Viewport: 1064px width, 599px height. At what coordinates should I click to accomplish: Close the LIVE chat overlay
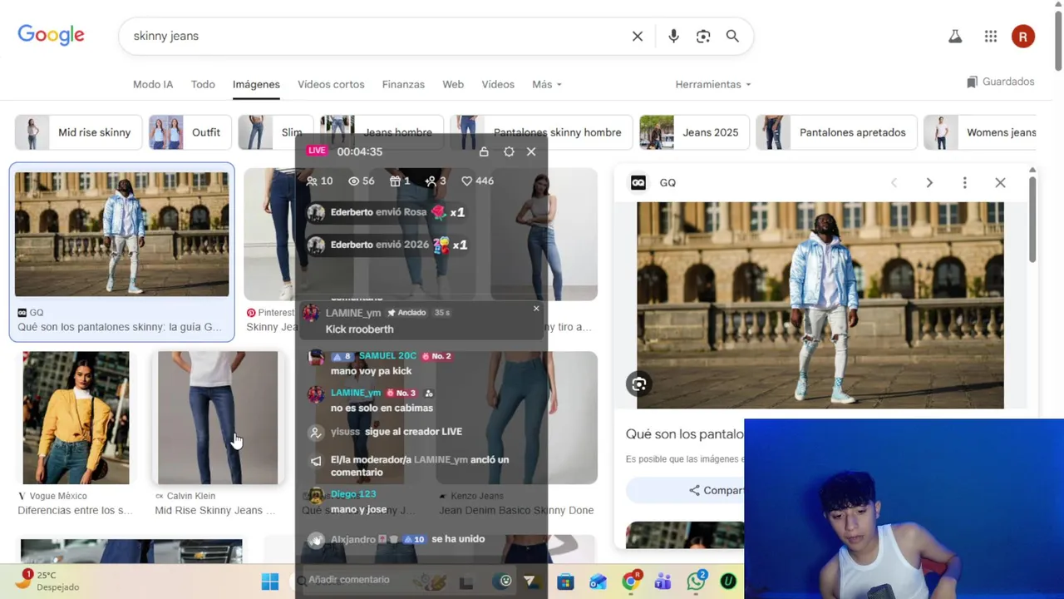coord(531,151)
